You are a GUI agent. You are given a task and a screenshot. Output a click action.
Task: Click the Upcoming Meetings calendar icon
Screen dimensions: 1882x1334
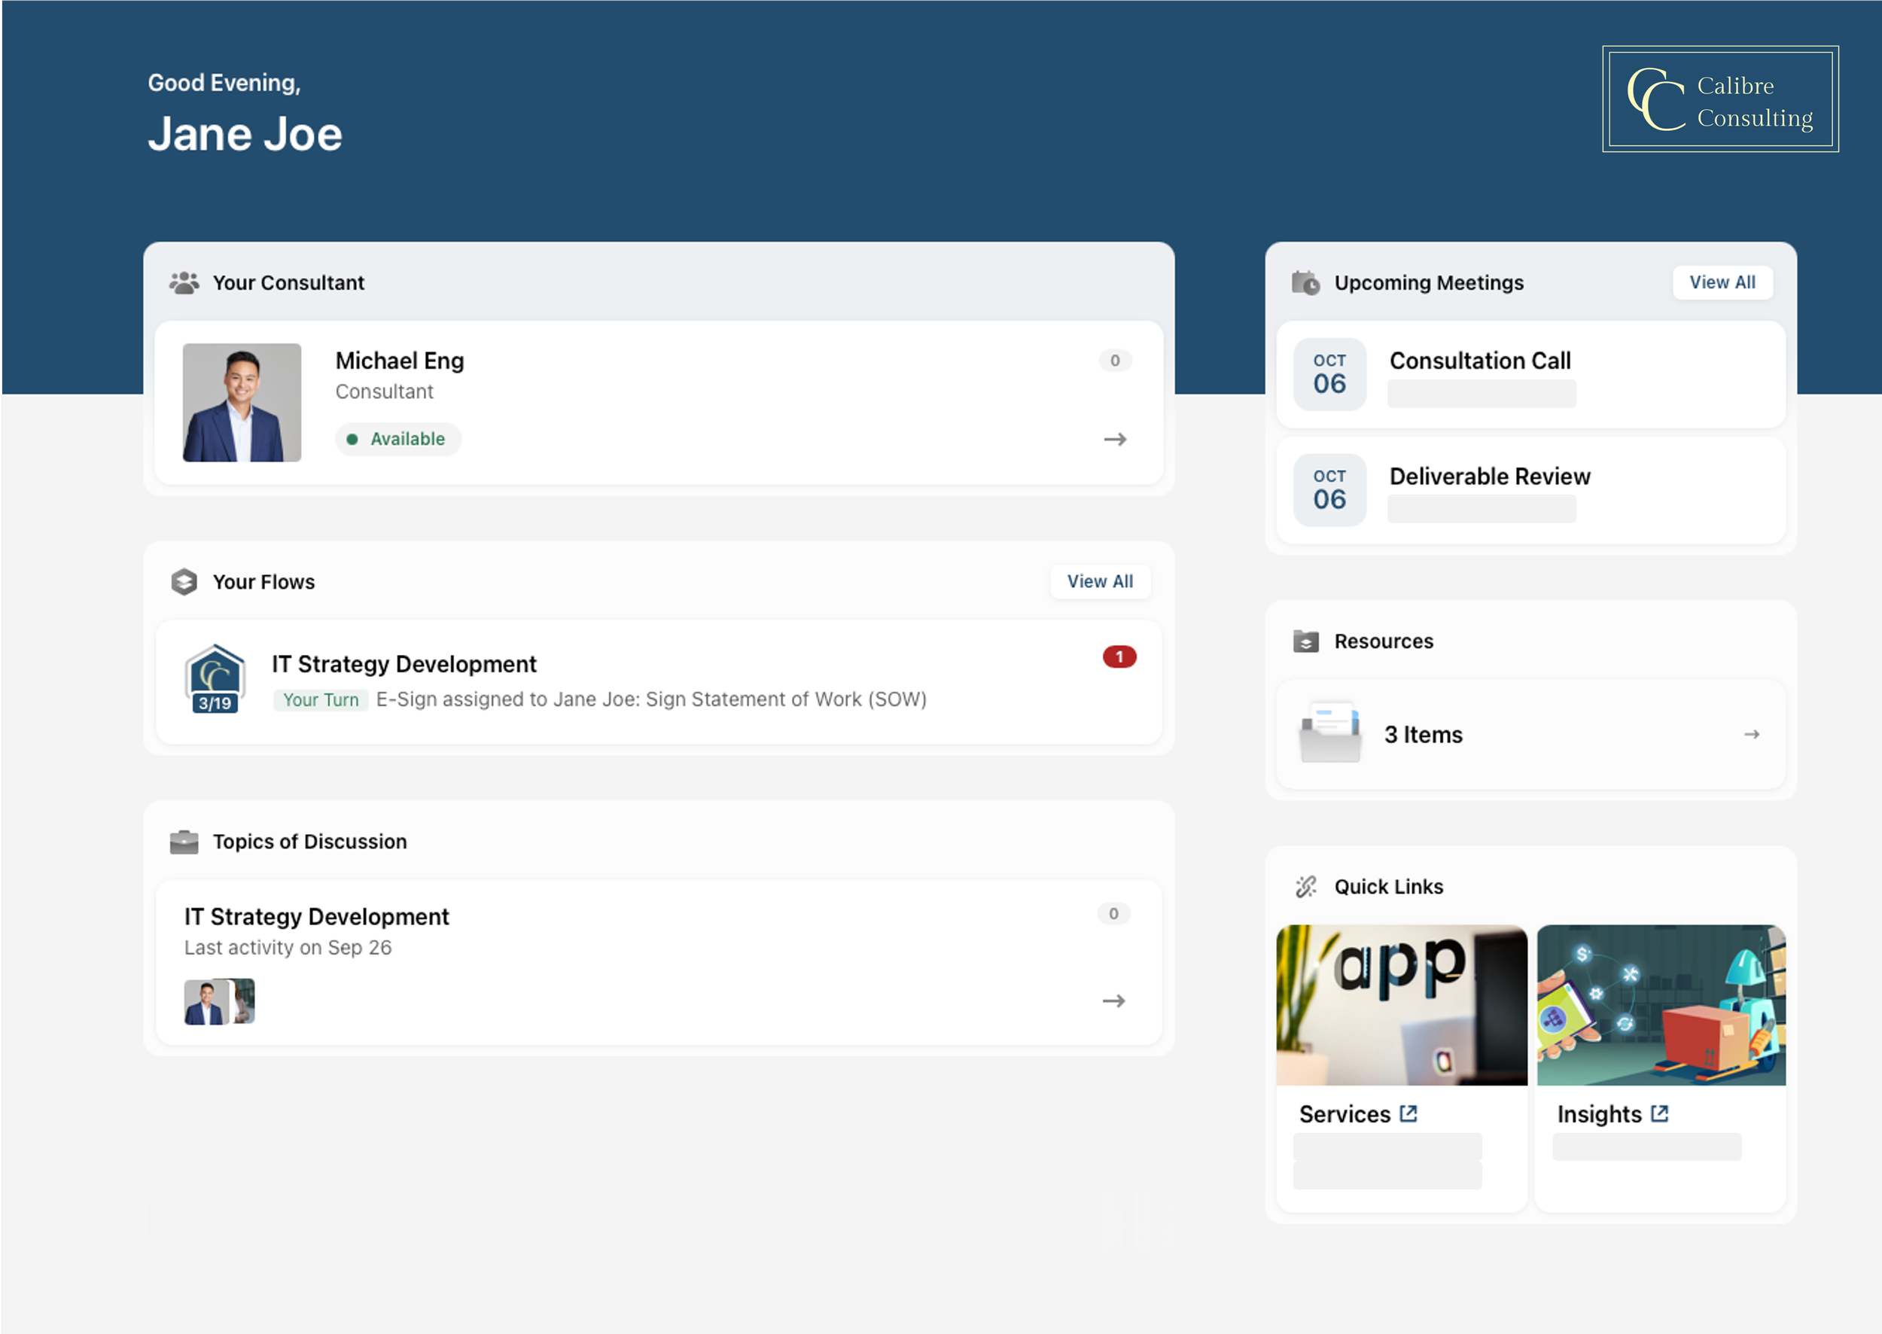point(1305,282)
